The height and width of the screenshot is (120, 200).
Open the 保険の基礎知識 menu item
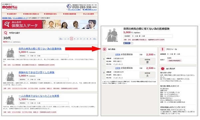[x=70, y=14]
